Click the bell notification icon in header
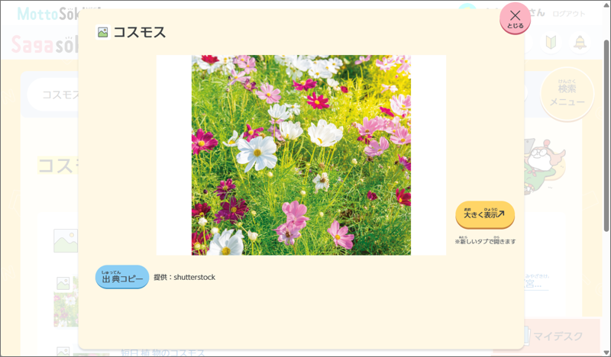This screenshot has width=611, height=357. pyautogui.click(x=580, y=42)
